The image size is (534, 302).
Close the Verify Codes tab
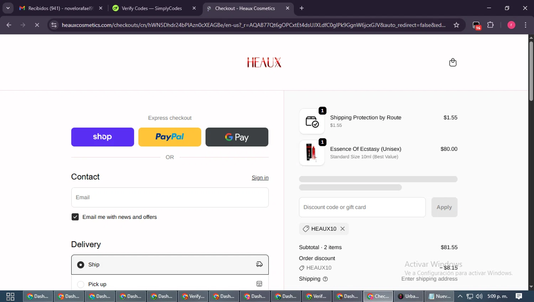point(194,8)
